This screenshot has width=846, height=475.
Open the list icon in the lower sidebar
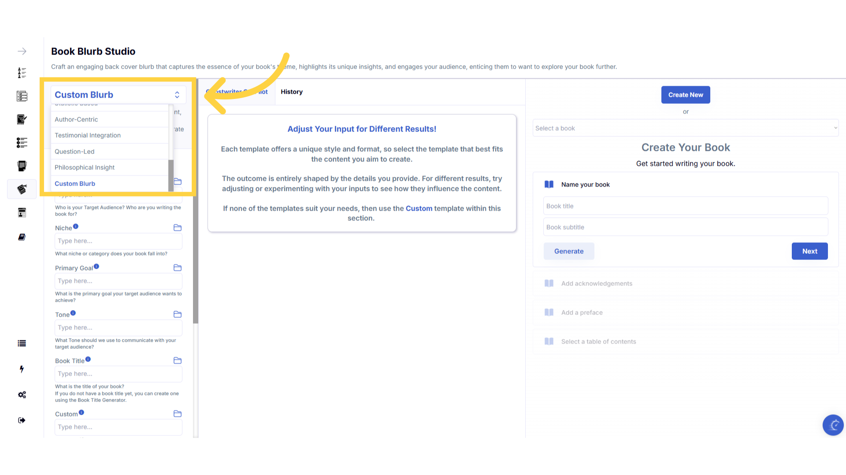[x=22, y=343]
